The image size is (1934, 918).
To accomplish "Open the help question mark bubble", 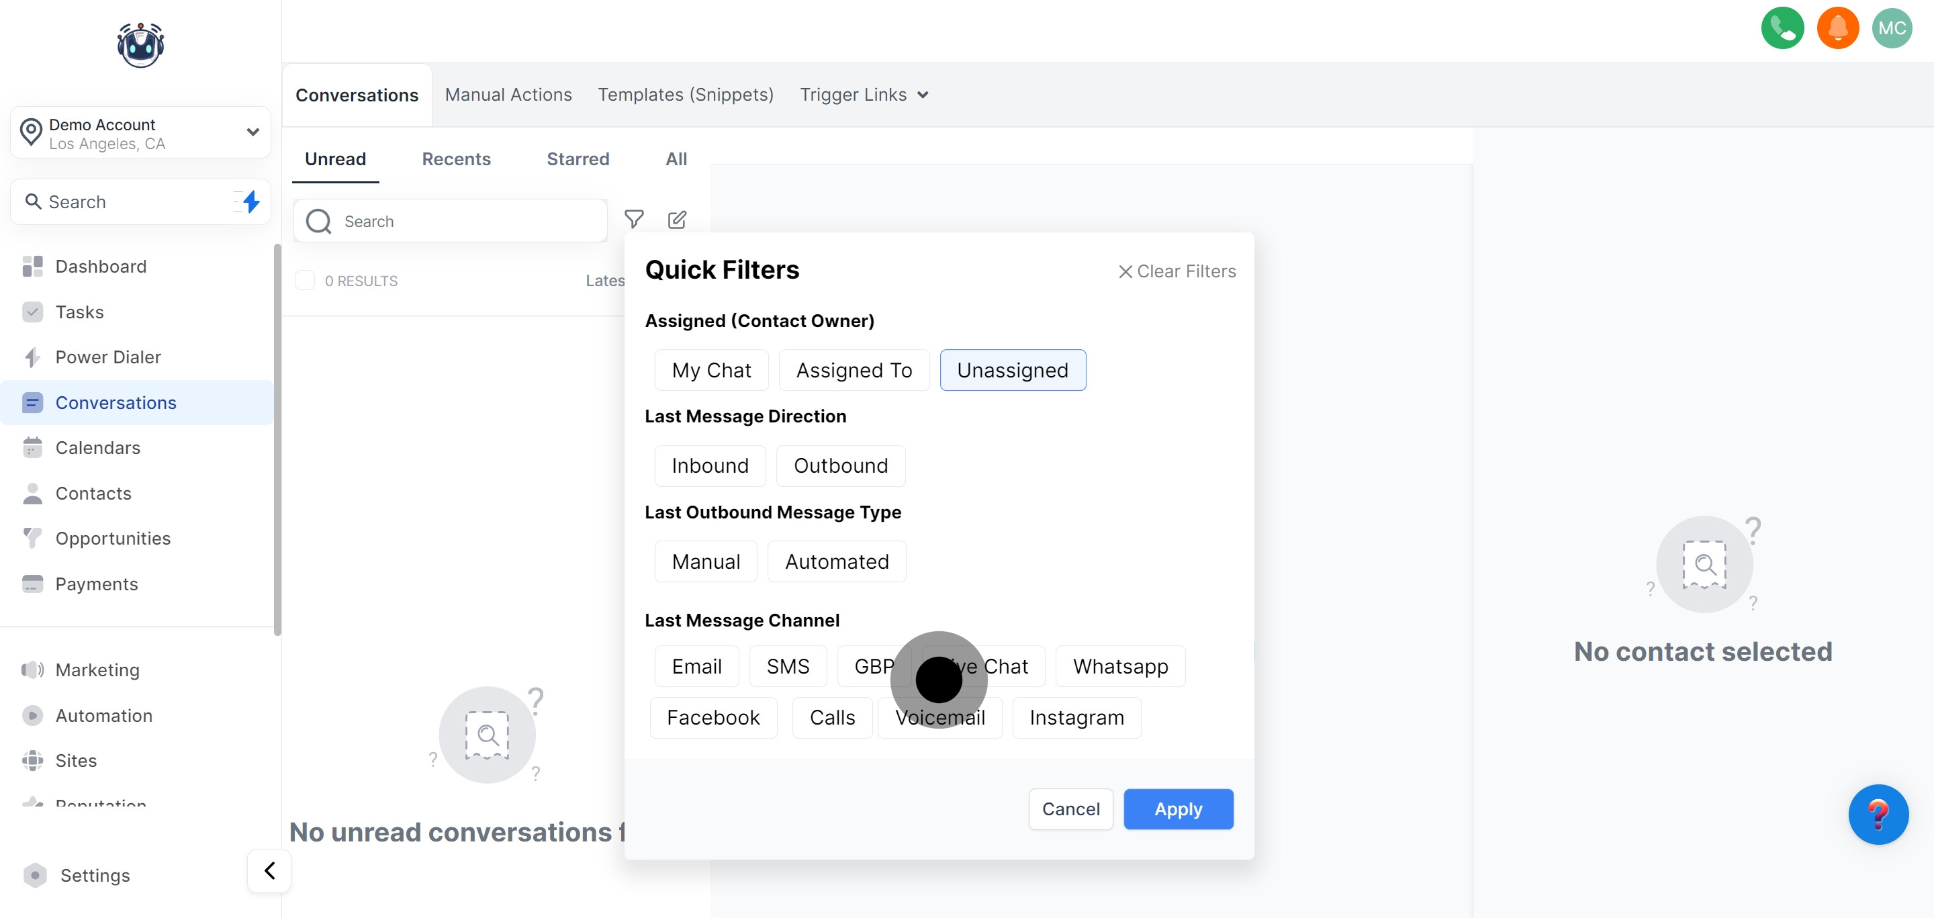I will click(x=1878, y=815).
